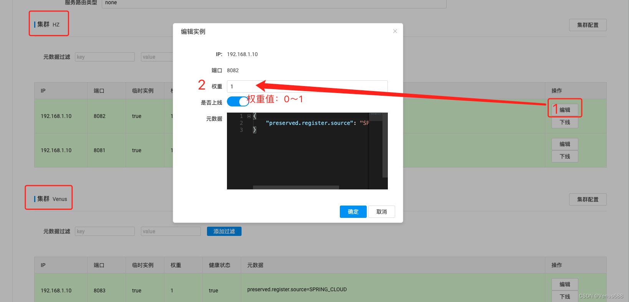
Task: Focus the key filter field in Venus cluster
Action: coord(105,231)
